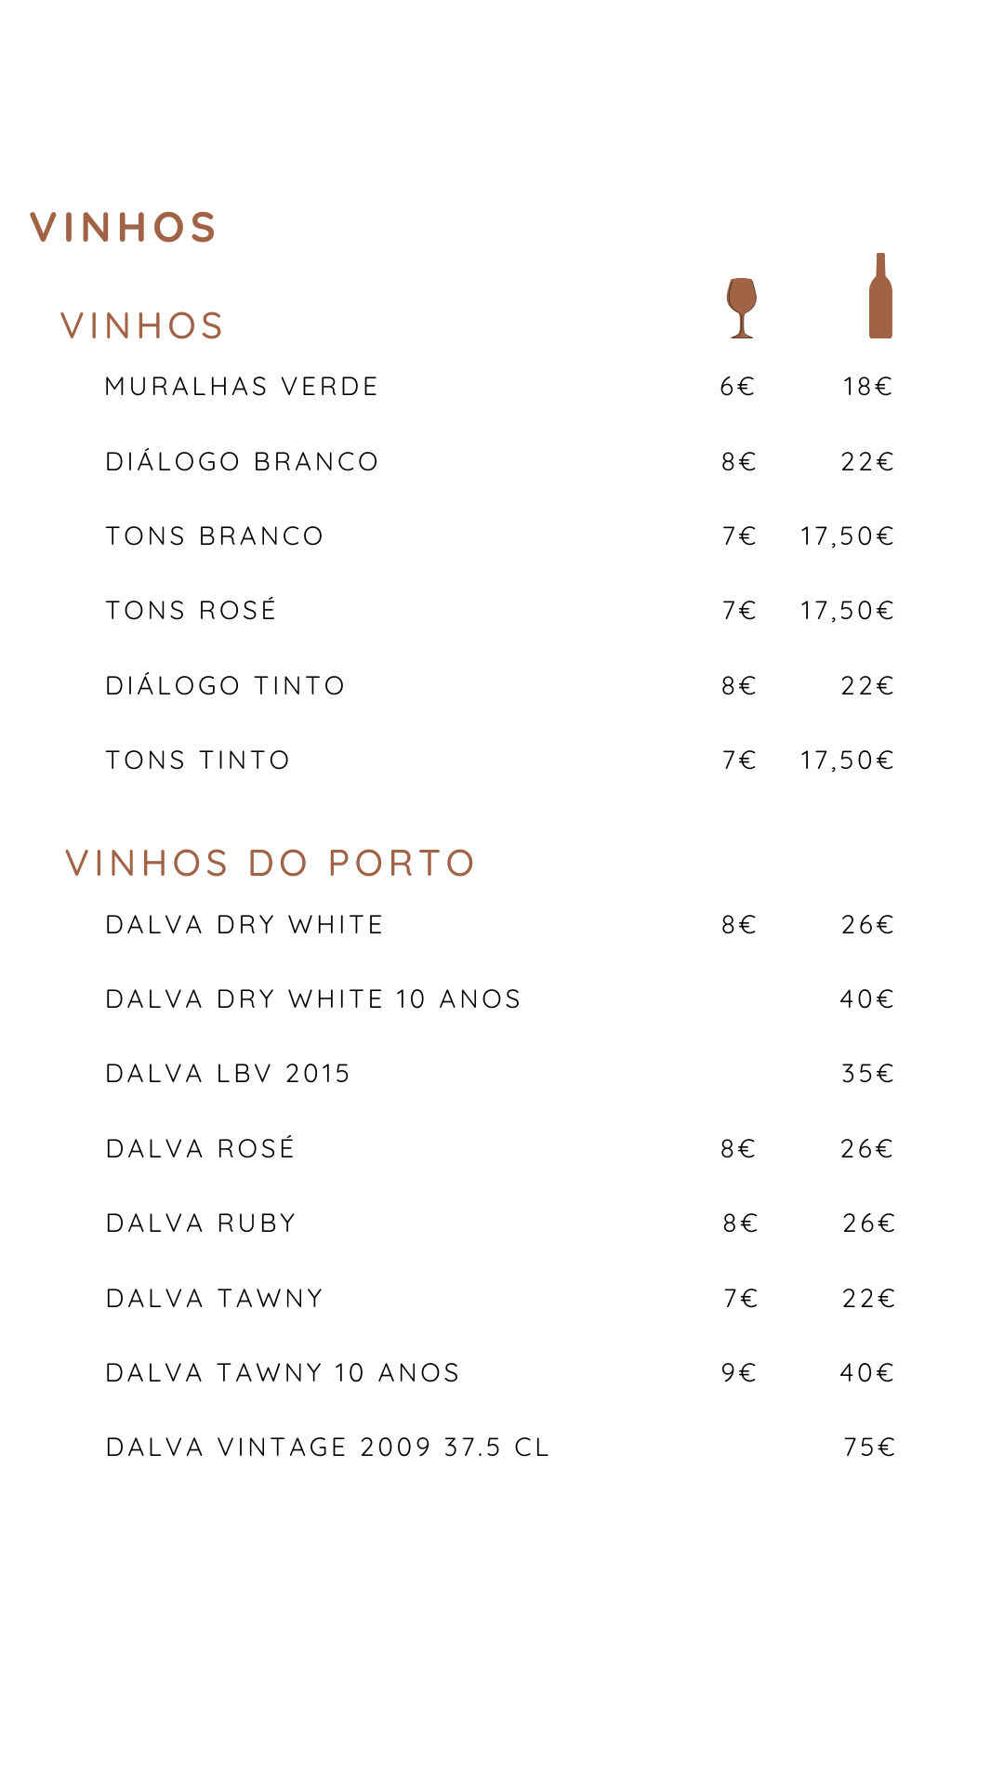Select the Dalva Ruby port
The image size is (1004, 1785).
coord(202,1223)
